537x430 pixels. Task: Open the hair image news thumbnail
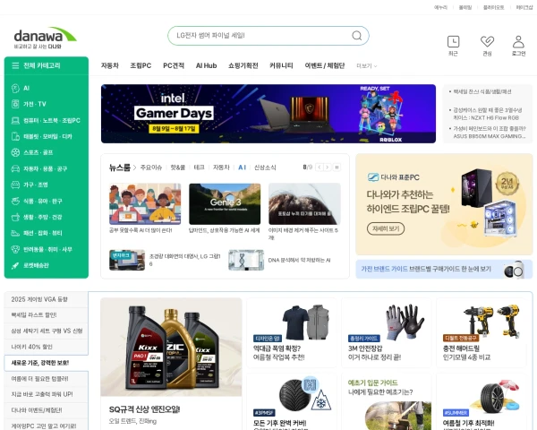tap(304, 204)
